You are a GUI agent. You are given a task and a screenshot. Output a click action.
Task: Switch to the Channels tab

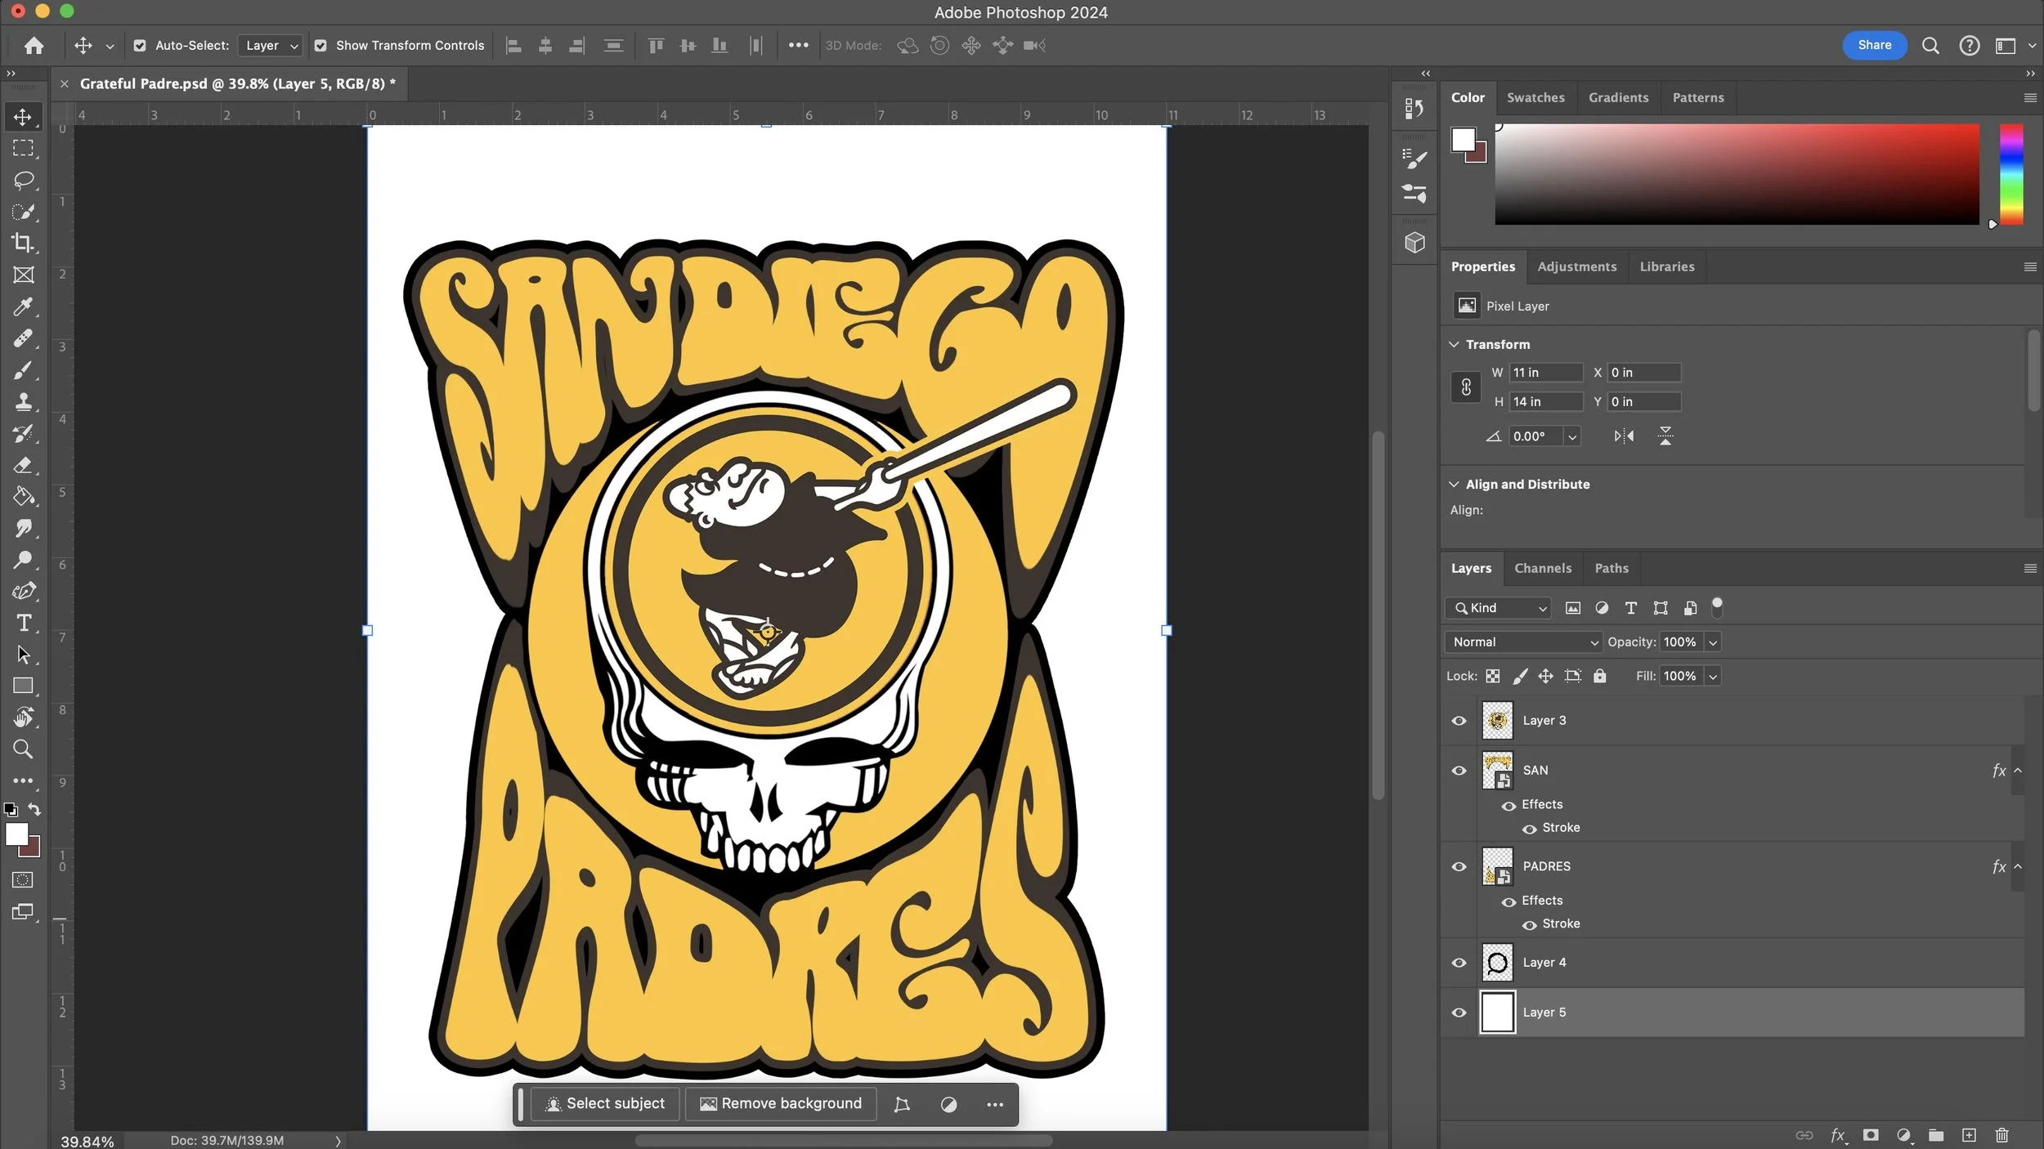pos(1542,568)
